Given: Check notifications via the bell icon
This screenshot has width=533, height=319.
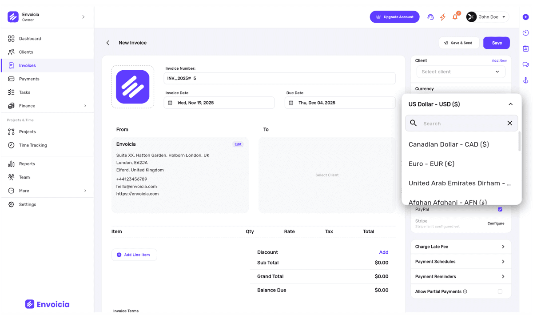Looking at the screenshot, I should [x=454, y=17].
